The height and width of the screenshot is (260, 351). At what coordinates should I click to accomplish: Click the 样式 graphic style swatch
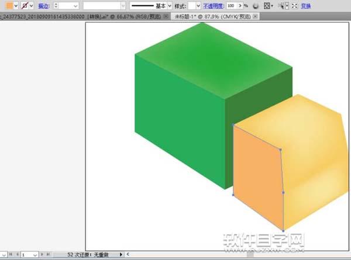pyautogui.click(x=192, y=6)
